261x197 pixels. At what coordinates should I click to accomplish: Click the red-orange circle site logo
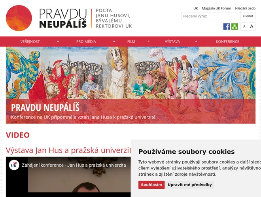tap(19, 18)
